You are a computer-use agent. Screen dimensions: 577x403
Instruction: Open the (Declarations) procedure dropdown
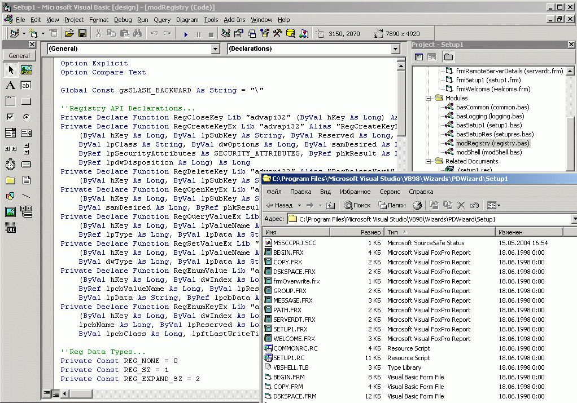(395, 49)
